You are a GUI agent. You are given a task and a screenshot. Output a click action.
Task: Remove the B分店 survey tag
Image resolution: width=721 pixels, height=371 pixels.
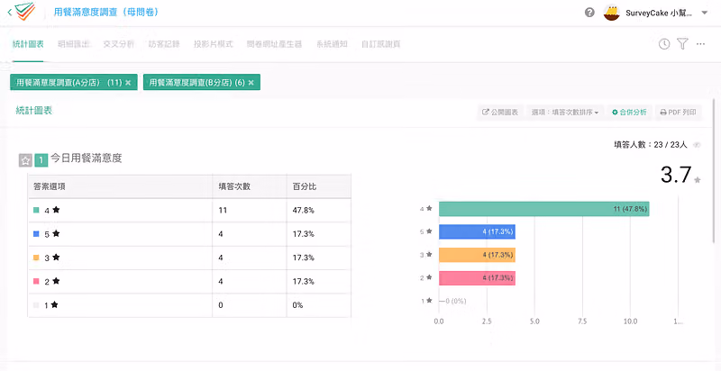(x=251, y=83)
